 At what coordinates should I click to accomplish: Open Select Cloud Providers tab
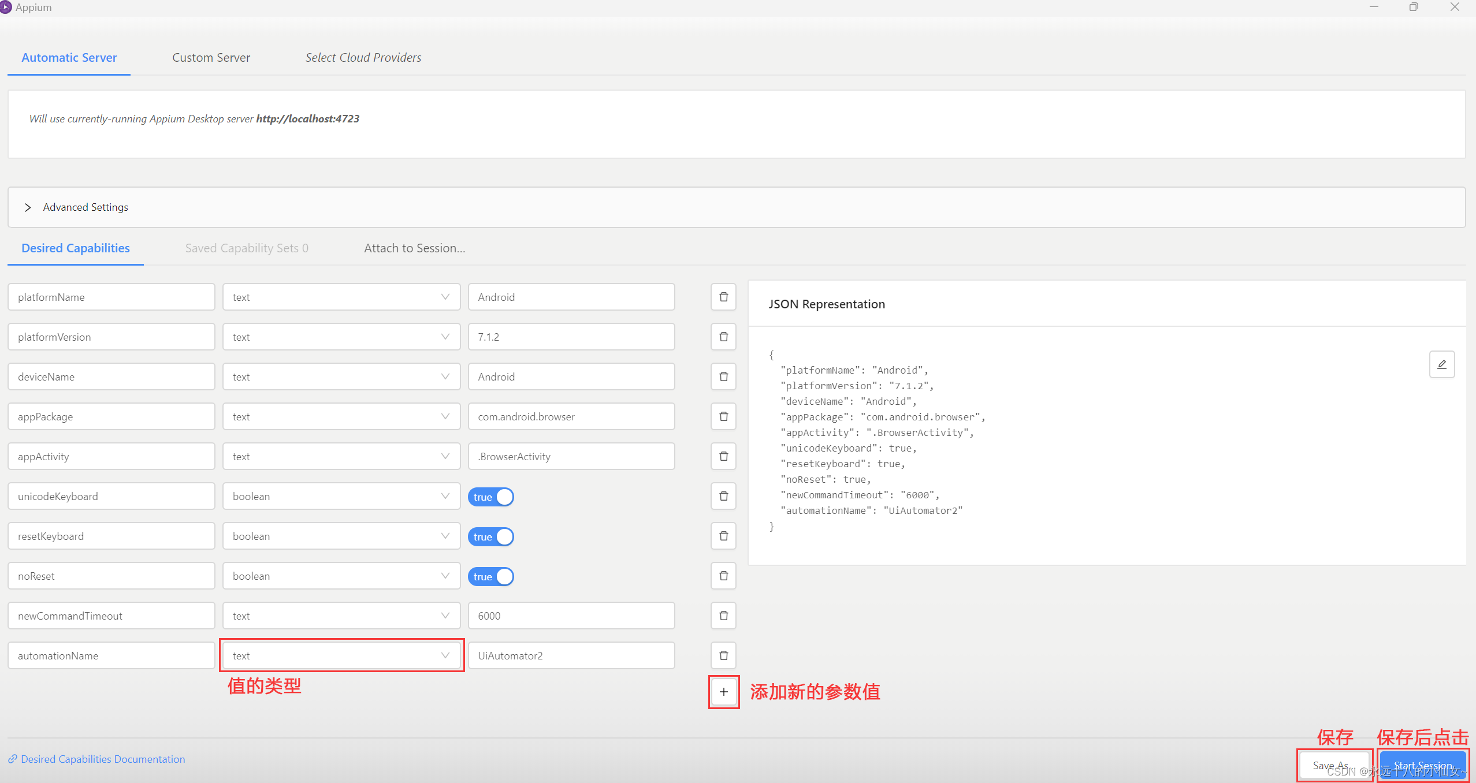tap(363, 58)
